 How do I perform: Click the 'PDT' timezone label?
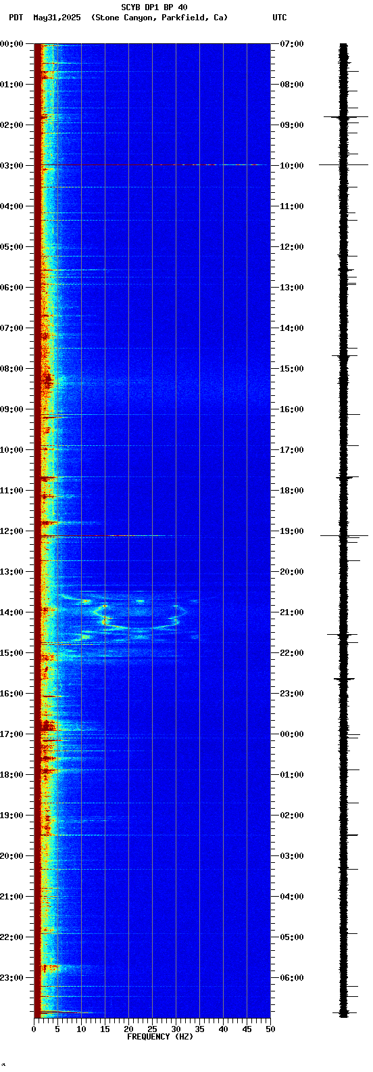click(16, 18)
